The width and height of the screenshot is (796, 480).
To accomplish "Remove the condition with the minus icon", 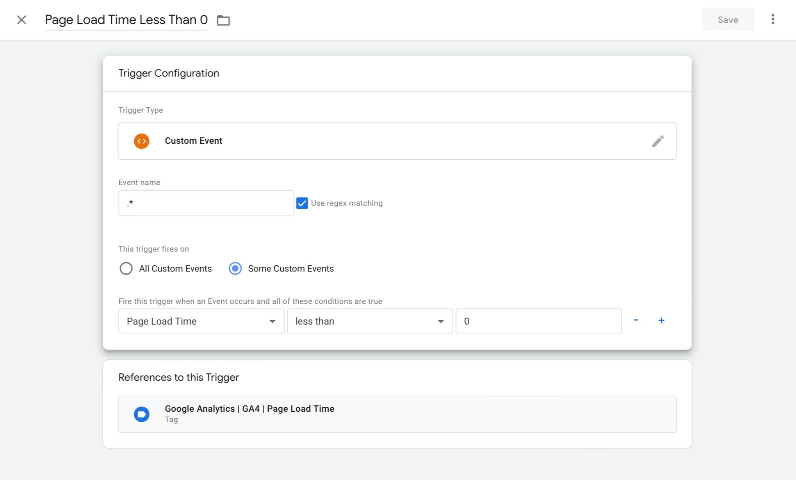I will [x=636, y=320].
